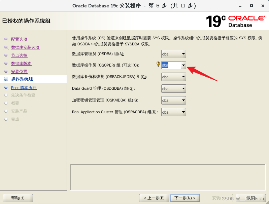This screenshot has width=269, height=204.
Task: Click the 帮助(H) help button
Action: point(18,198)
